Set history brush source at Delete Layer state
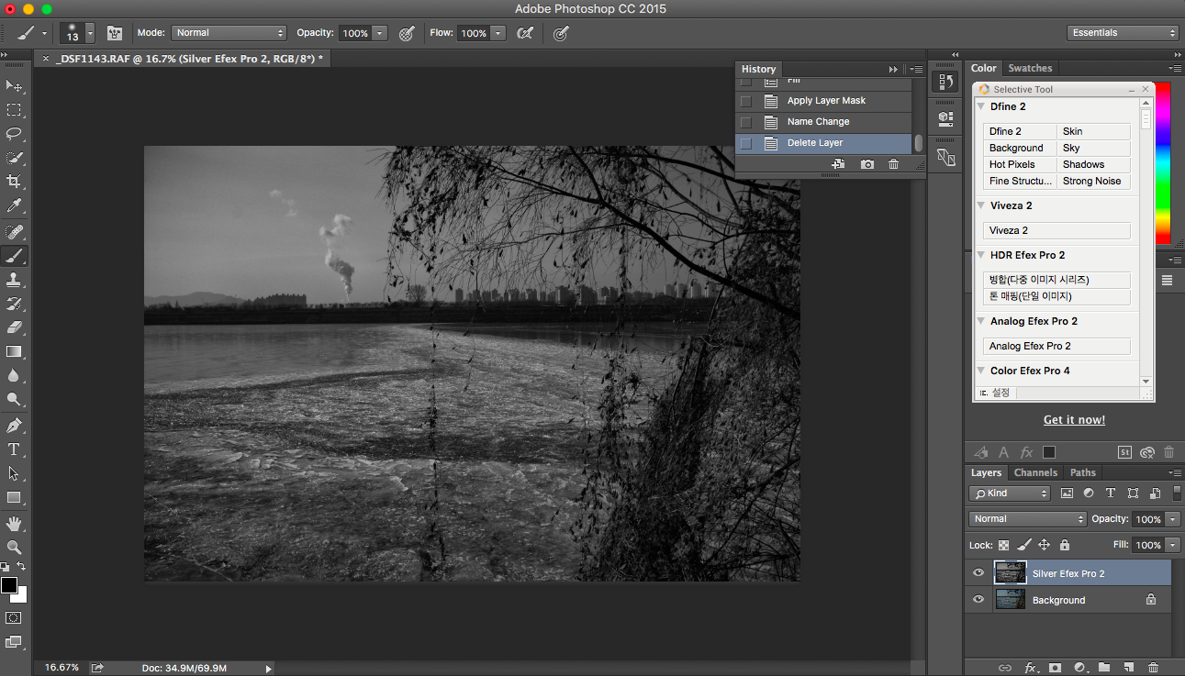Screen dimensions: 1185x676 [x=746, y=143]
